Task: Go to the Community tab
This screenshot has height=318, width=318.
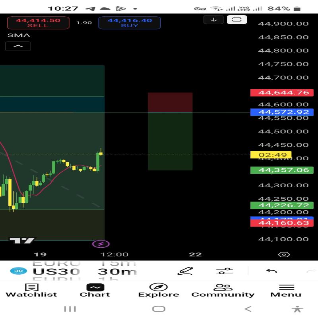Action: [223, 291]
